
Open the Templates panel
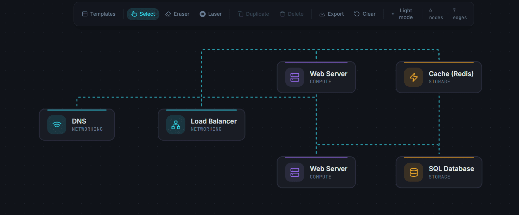pyautogui.click(x=99, y=14)
